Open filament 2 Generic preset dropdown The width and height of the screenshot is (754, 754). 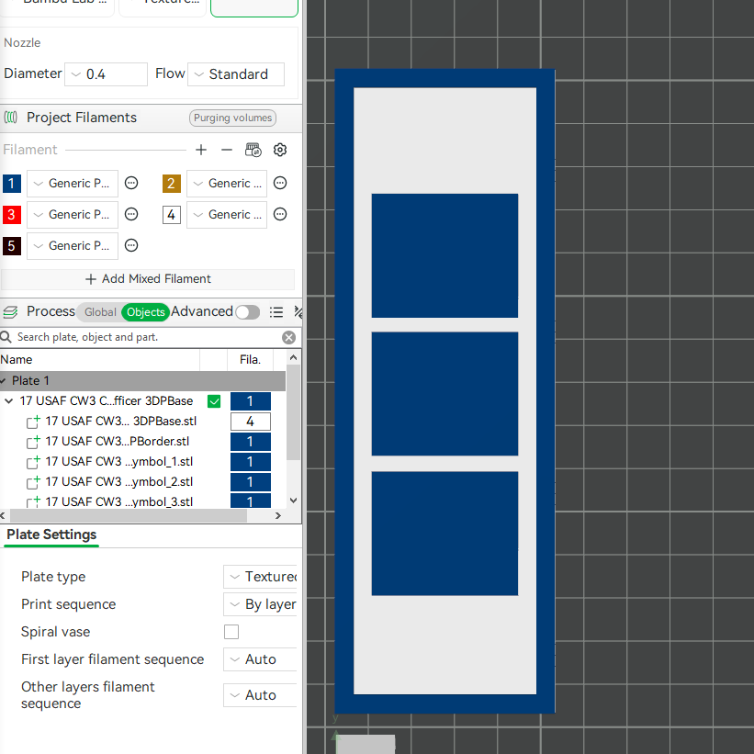click(227, 183)
